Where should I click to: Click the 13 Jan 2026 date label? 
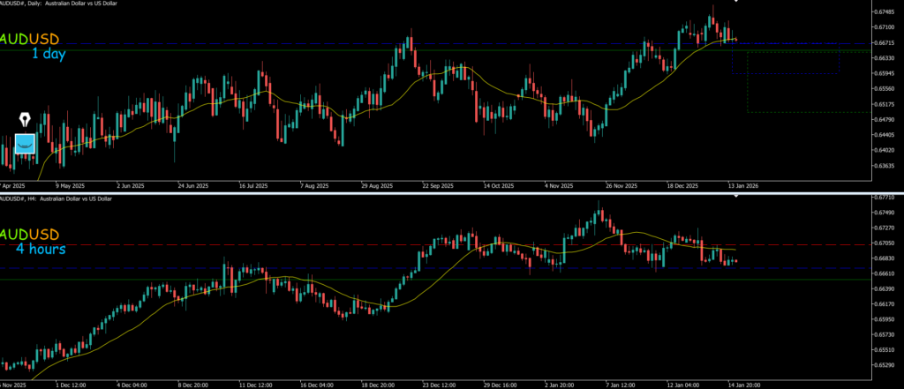(x=742, y=187)
